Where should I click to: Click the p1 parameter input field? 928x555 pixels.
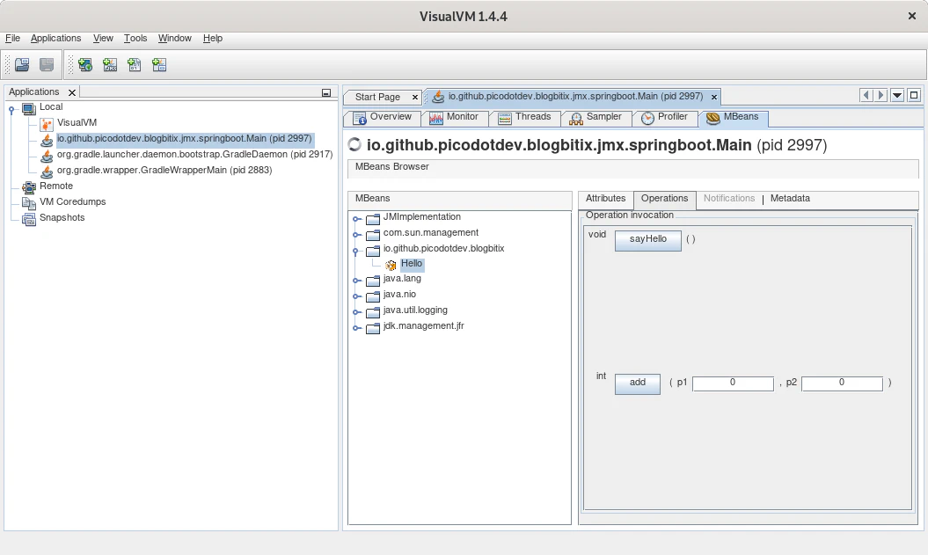733,383
